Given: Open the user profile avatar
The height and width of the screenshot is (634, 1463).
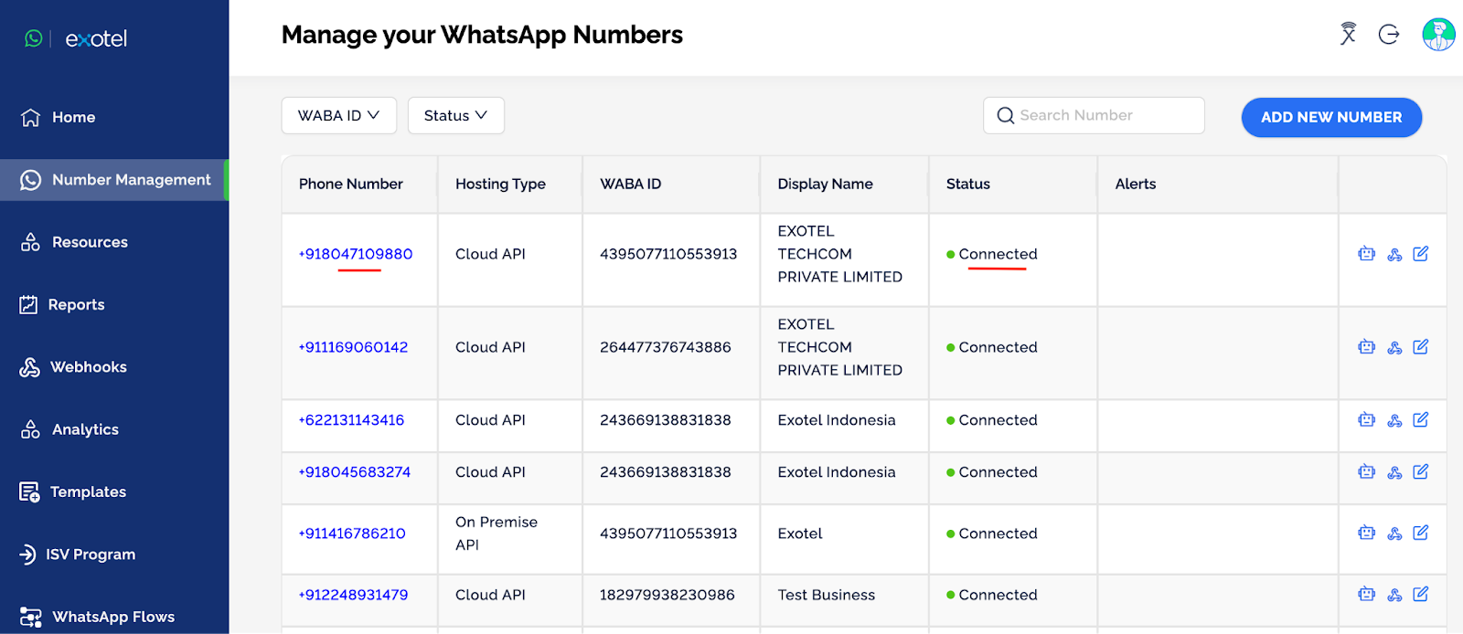Looking at the screenshot, I should (1438, 35).
